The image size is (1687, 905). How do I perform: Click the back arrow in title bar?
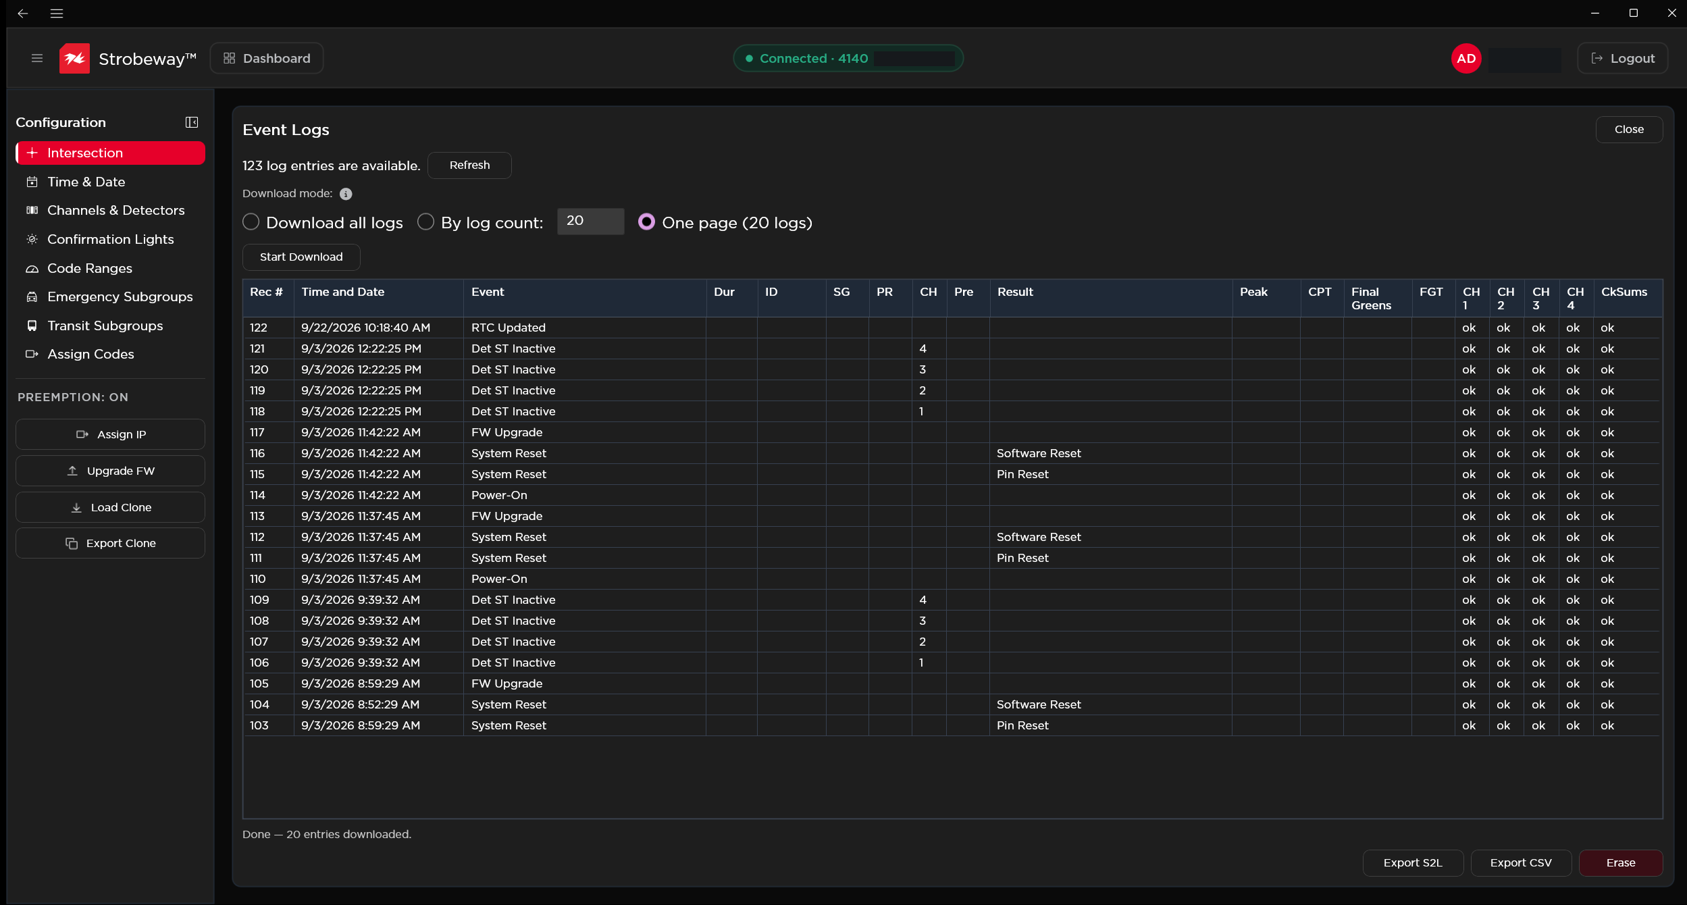(22, 13)
